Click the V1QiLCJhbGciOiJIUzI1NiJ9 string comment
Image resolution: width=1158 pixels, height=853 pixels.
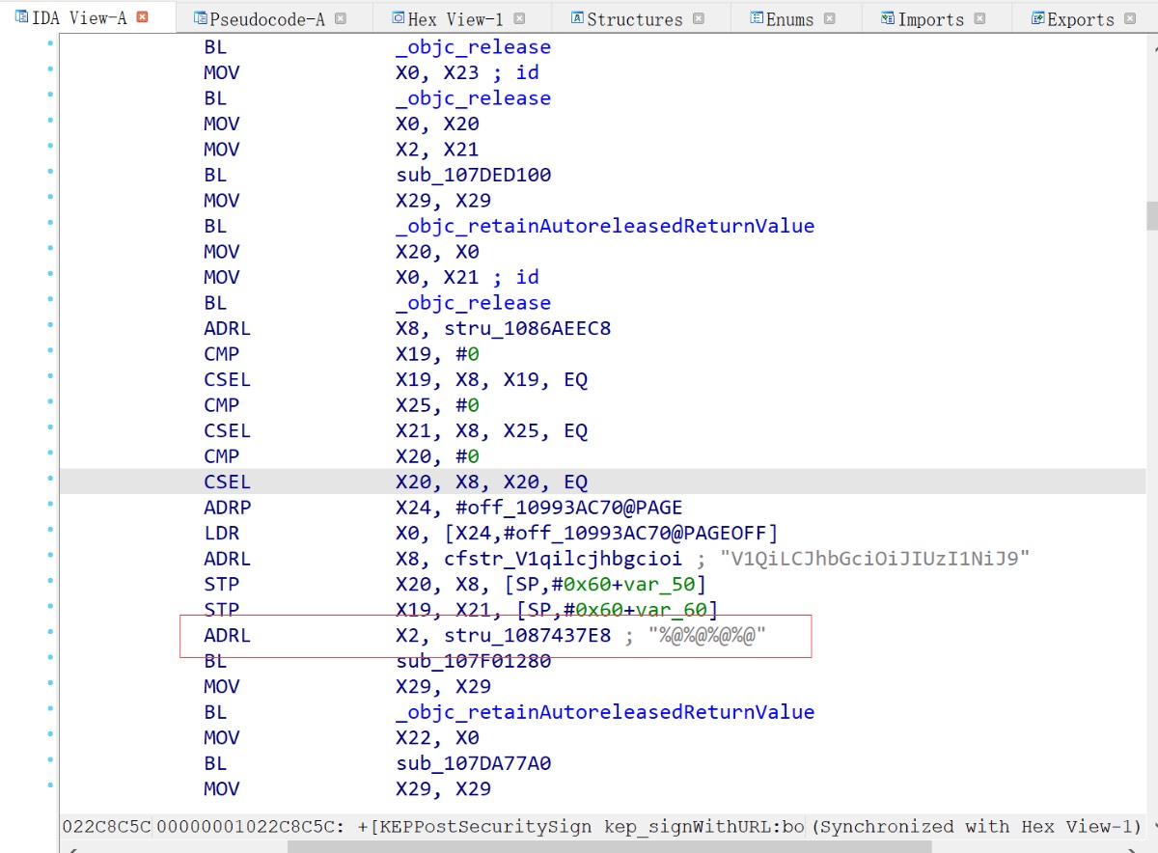tap(874, 559)
